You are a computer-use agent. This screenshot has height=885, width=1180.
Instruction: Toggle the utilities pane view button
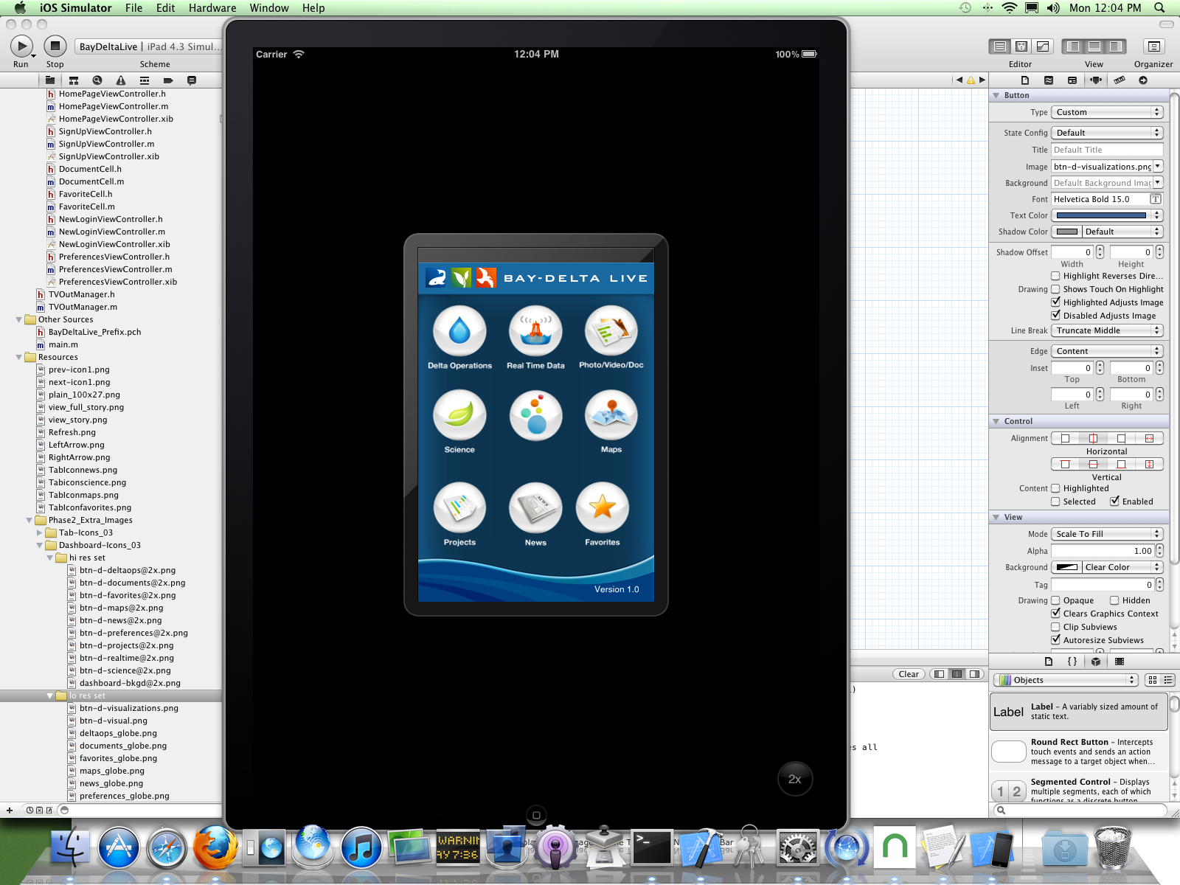coord(1116,46)
